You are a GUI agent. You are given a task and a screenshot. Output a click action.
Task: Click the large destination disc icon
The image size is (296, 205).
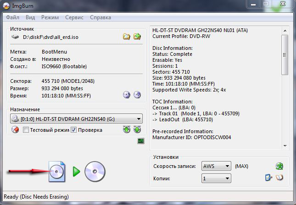point(95,172)
